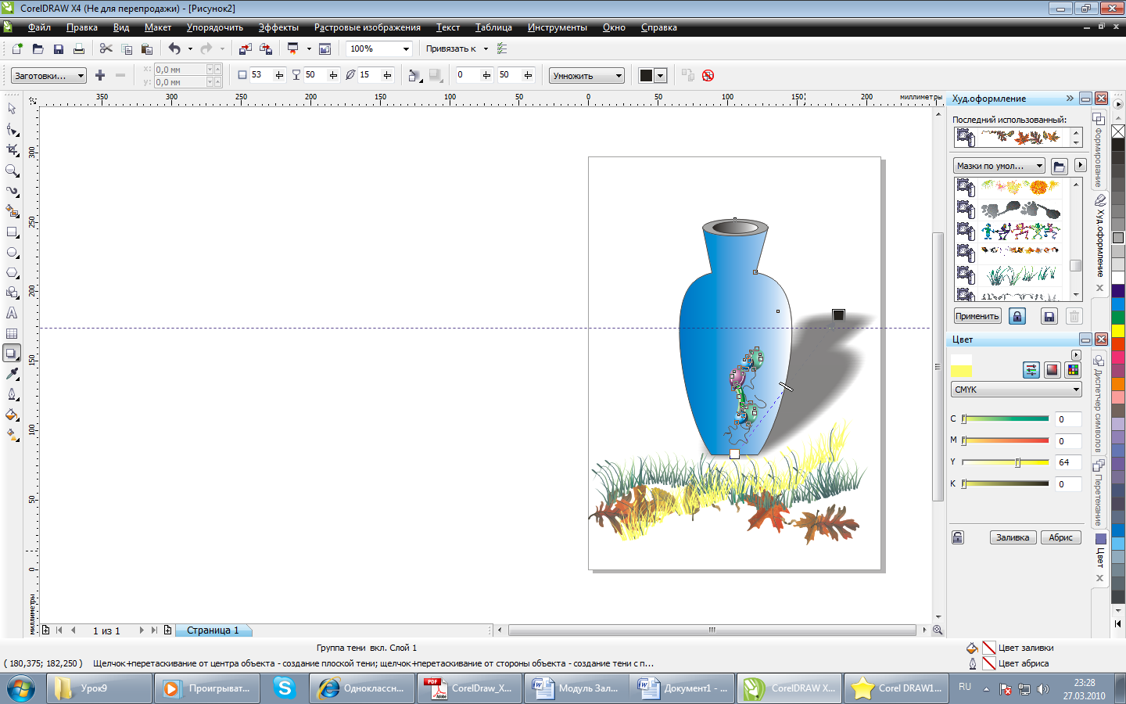1126x704 pixels.
Task: Click the Import icon
Action: [245, 48]
